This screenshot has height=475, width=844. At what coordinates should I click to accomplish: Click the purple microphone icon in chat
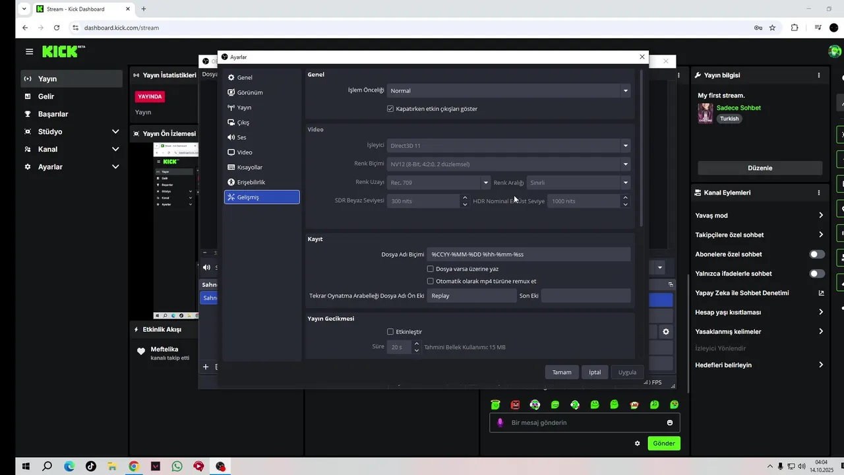tap(500, 422)
